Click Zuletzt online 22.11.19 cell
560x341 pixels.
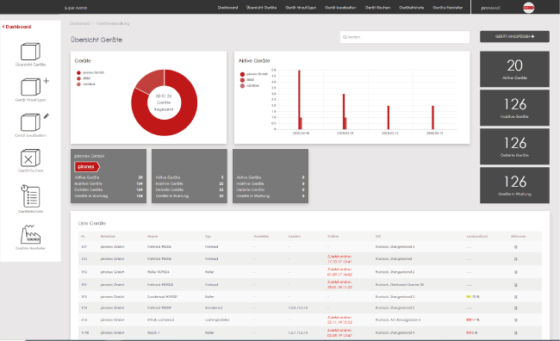pyautogui.click(x=339, y=320)
